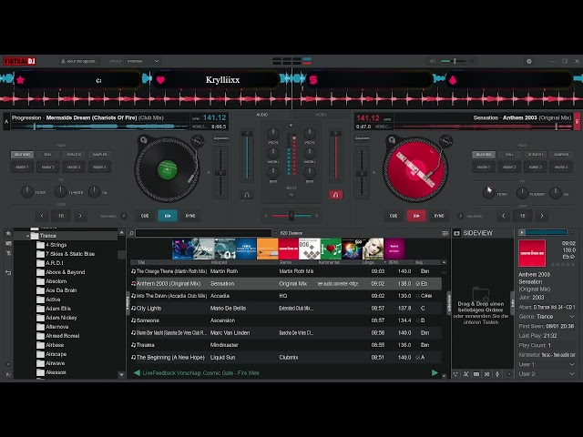Sort by the Länge column dropdown arrow
This screenshot has width=583, height=437.
[x=384, y=262]
